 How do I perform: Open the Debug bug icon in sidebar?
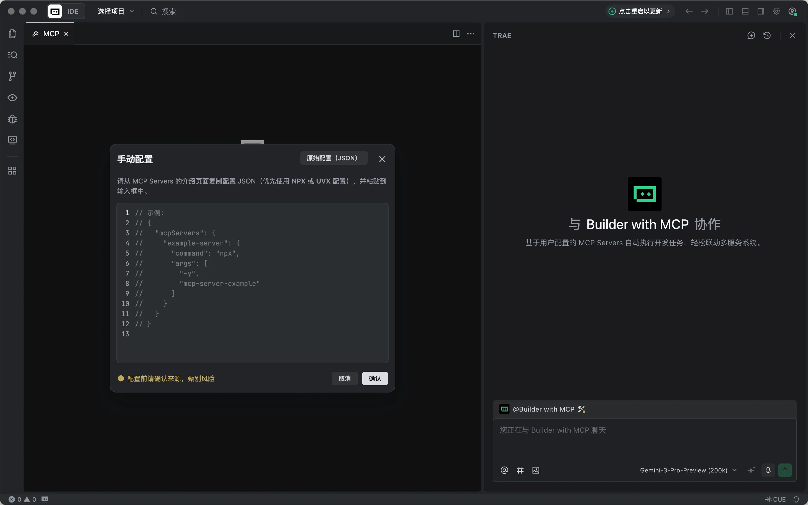(x=12, y=119)
